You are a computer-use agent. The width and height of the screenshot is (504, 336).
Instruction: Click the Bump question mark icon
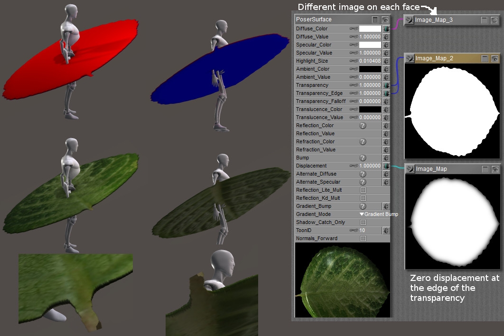(363, 158)
